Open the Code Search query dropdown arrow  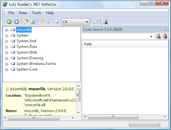point(151,36)
